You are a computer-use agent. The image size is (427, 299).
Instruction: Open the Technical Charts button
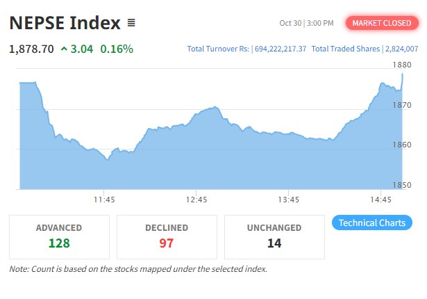click(372, 223)
